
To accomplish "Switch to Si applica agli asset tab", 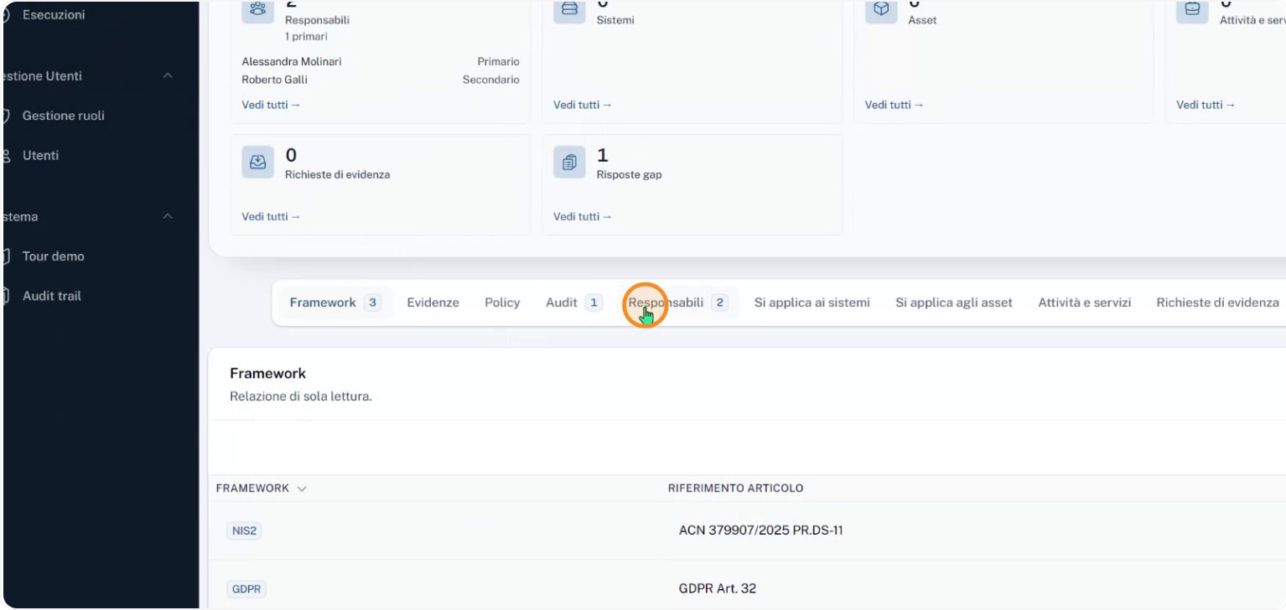I will pyautogui.click(x=954, y=302).
